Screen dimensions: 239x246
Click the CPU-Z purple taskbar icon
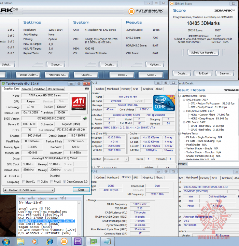[78, 242]
